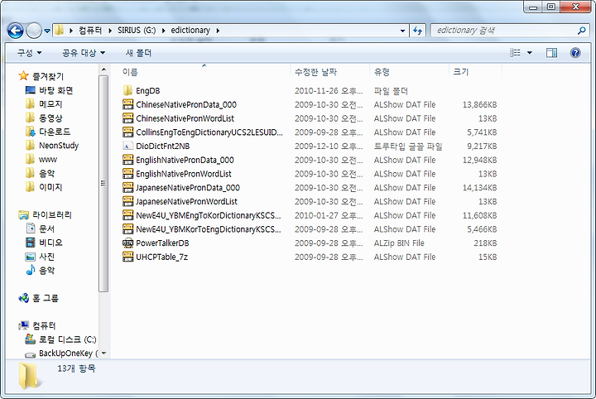Open the 이미지 favorite folder
The height and width of the screenshot is (399, 596).
[50, 187]
